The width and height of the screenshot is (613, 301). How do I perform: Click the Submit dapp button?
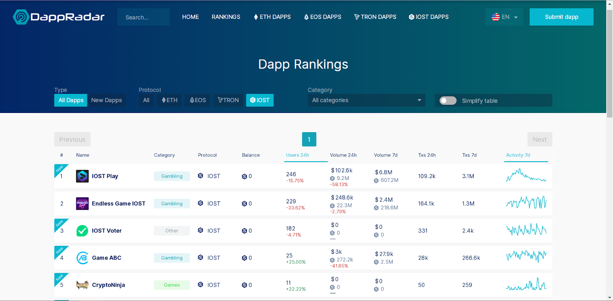(x=562, y=17)
